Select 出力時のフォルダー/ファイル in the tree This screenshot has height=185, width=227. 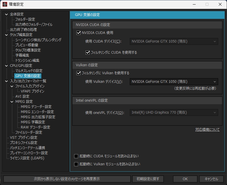tap(34, 25)
